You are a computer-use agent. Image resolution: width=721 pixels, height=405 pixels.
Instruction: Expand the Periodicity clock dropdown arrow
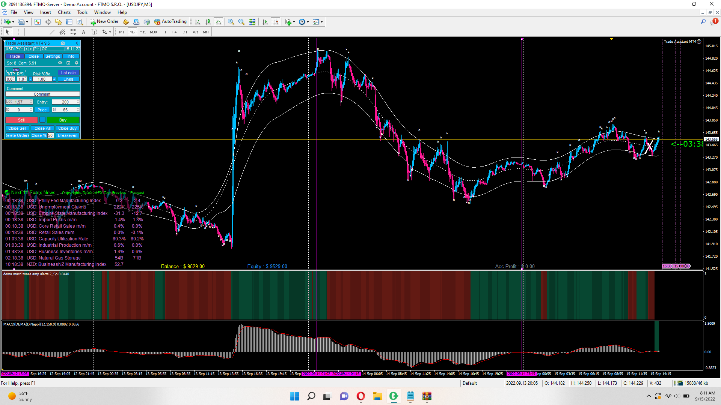(x=308, y=22)
